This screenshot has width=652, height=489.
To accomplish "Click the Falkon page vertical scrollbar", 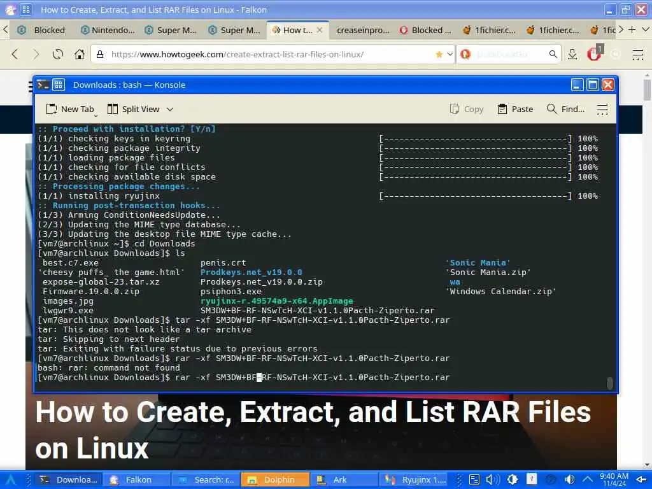I will click(x=647, y=89).
